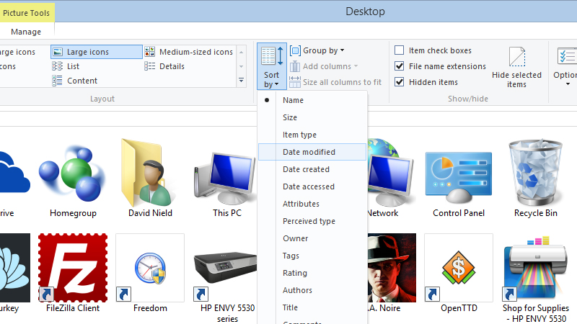Open the Picture Tools contextual tab

coord(27,13)
